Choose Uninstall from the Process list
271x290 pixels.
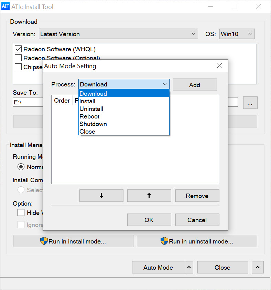[x=124, y=109]
